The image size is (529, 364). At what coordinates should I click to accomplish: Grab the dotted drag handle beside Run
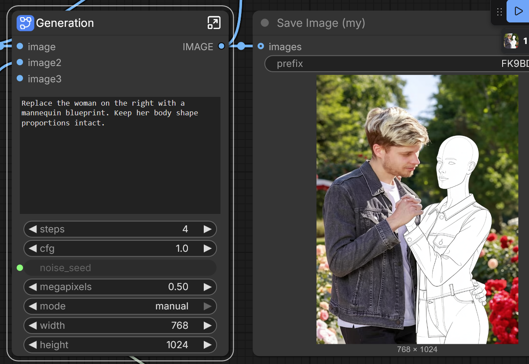(499, 12)
